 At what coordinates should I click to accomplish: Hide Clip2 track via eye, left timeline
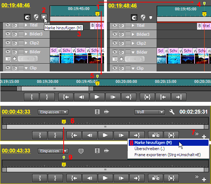pos(8,43)
